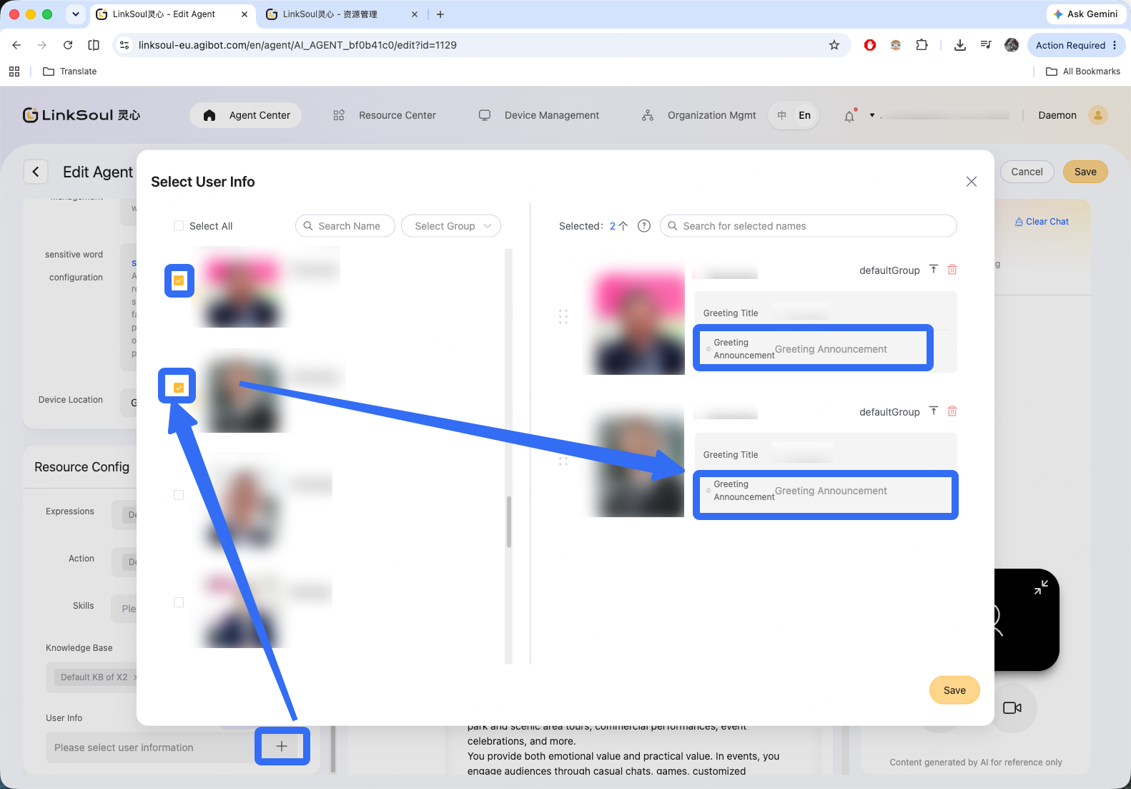Open Agent Center
Screen dimensions: 1131x789
246,115
